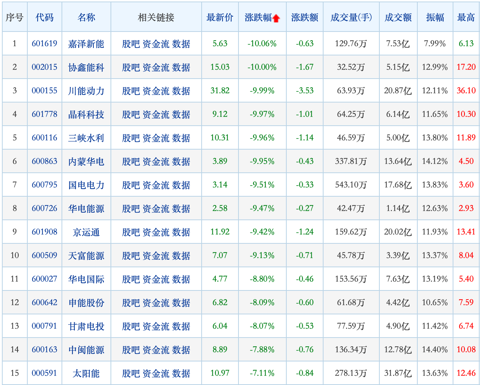Open stock code 601619 link
Screen dimensions: 480x385
click(x=44, y=44)
